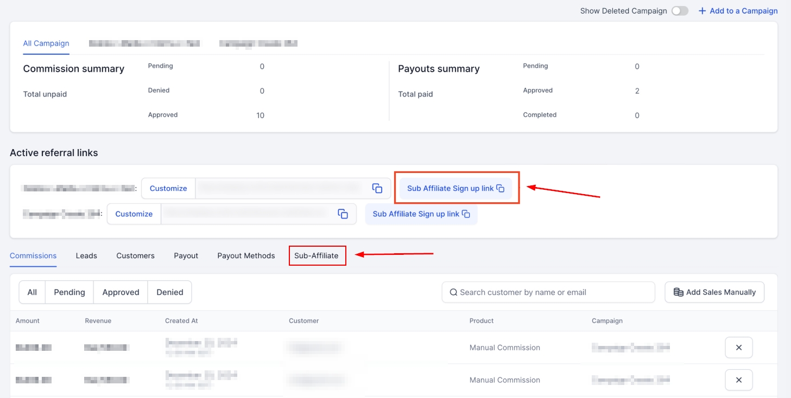
Task: Click the search magnifier icon
Action: click(x=453, y=292)
